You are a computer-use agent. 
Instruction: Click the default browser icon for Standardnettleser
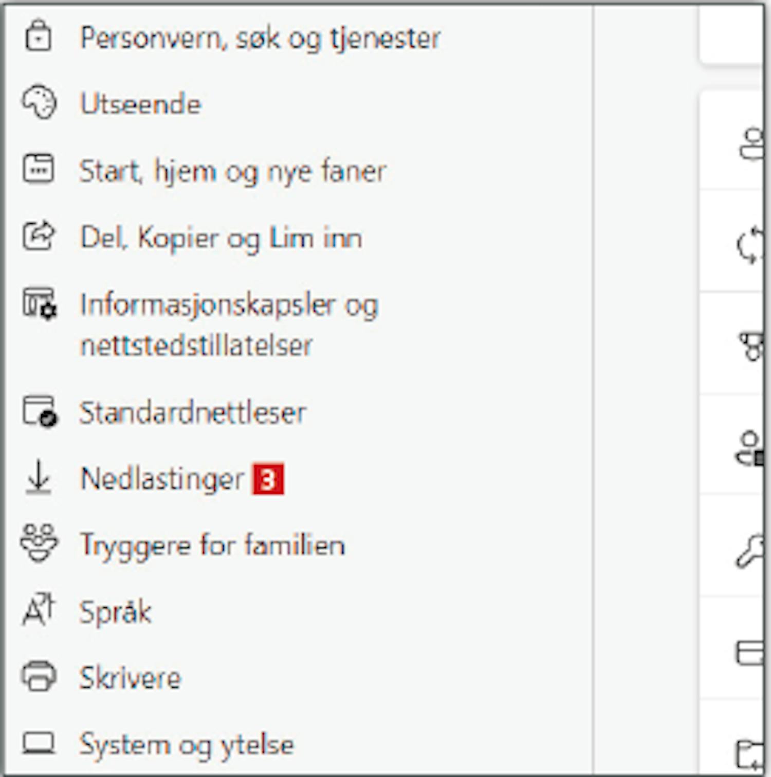coord(40,411)
